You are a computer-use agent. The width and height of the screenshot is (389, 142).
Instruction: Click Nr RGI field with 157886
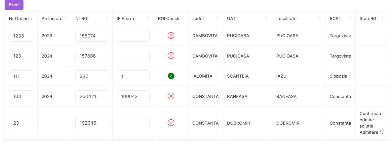92,56
